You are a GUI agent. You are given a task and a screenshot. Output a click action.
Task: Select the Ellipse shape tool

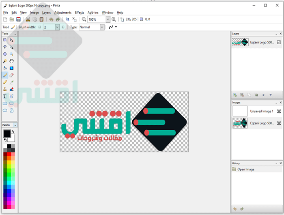click(x=5, y=110)
